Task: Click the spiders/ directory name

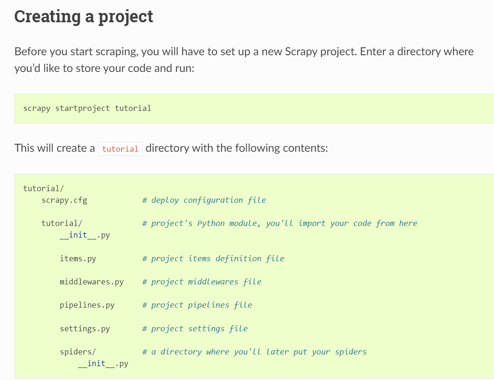Action: tap(78, 352)
